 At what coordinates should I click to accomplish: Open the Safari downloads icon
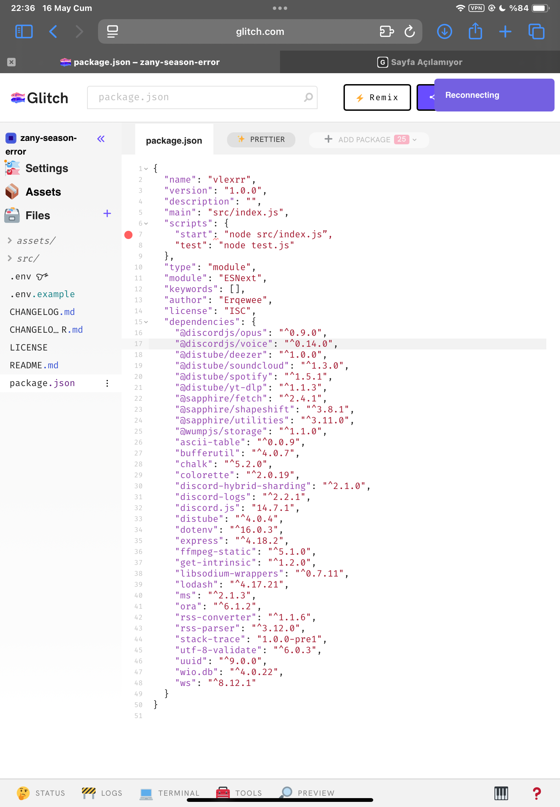pos(444,31)
